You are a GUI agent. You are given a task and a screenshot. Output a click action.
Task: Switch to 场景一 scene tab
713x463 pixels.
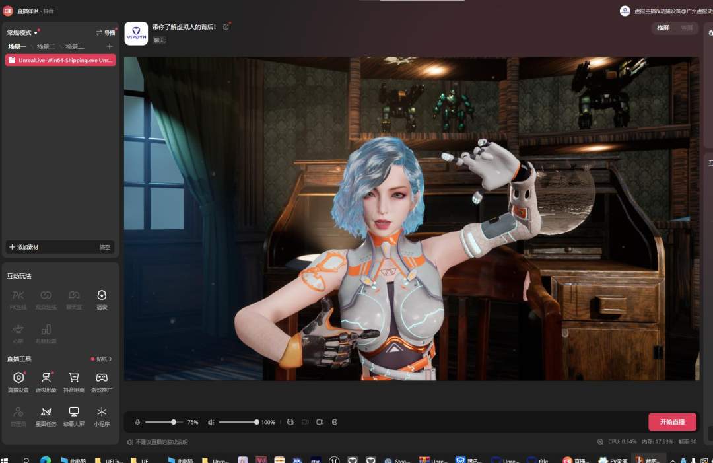tap(17, 46)
